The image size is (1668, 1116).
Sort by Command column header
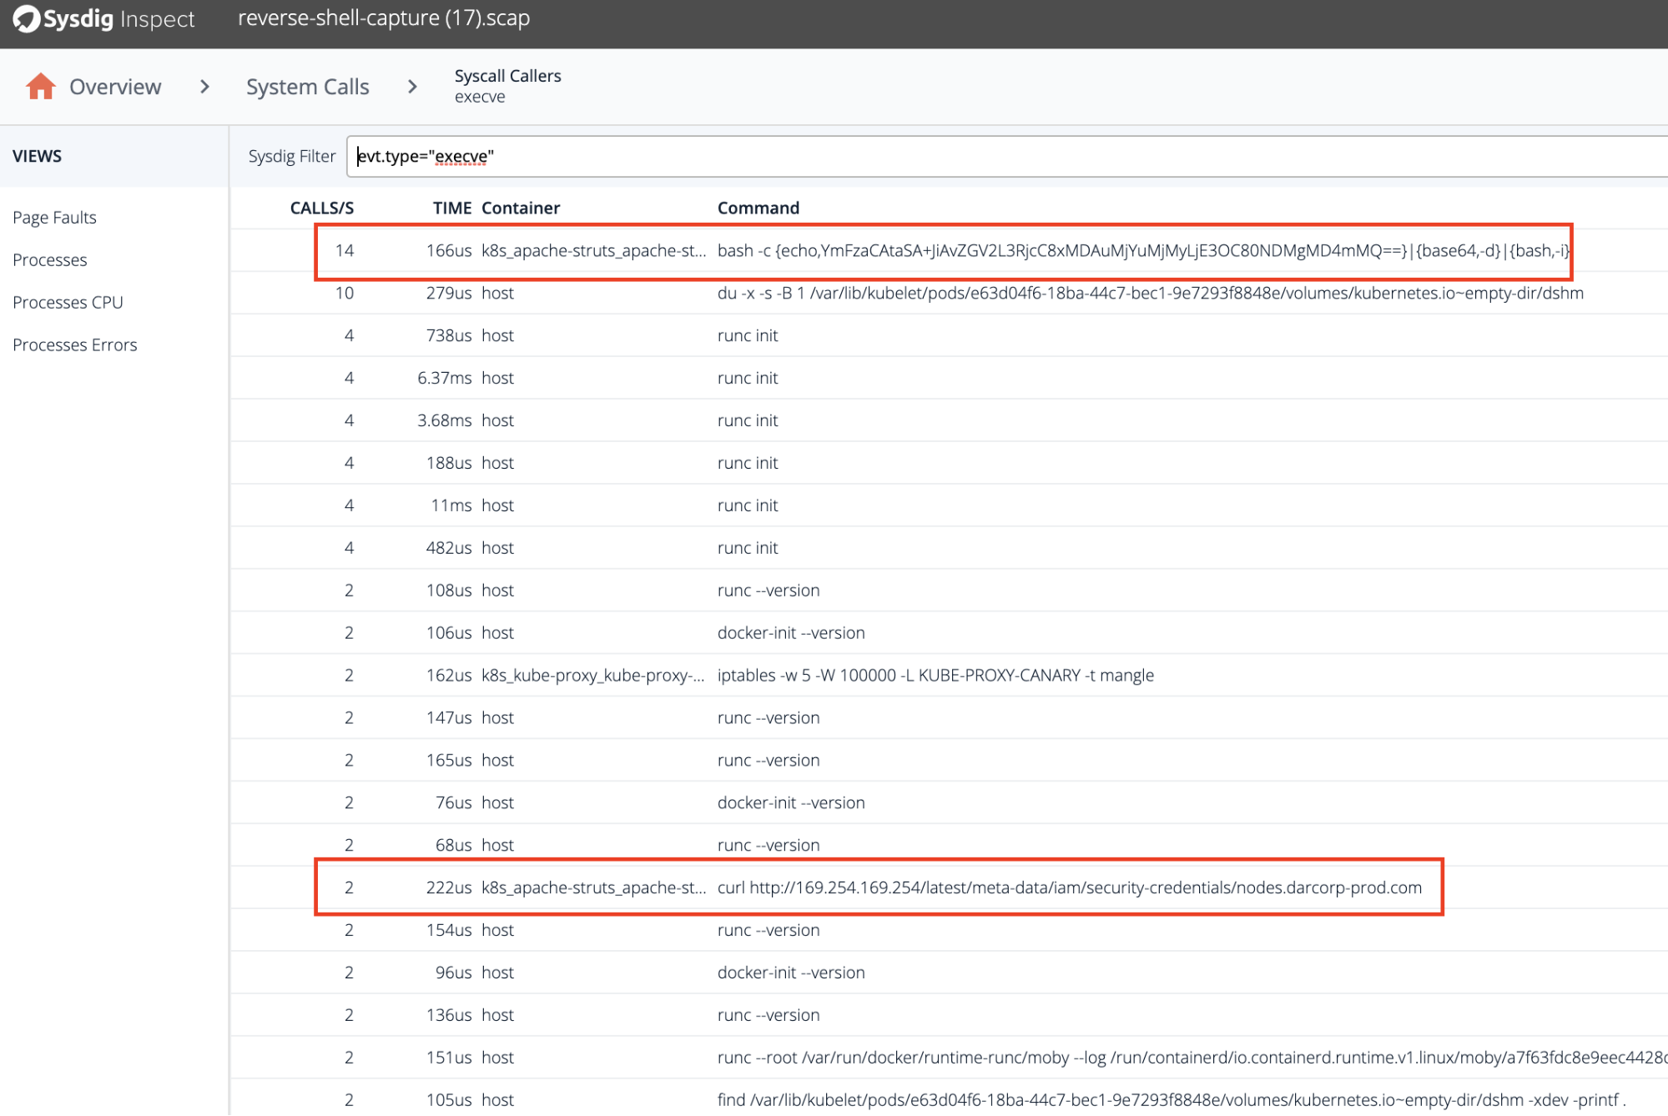coord(758,209)
